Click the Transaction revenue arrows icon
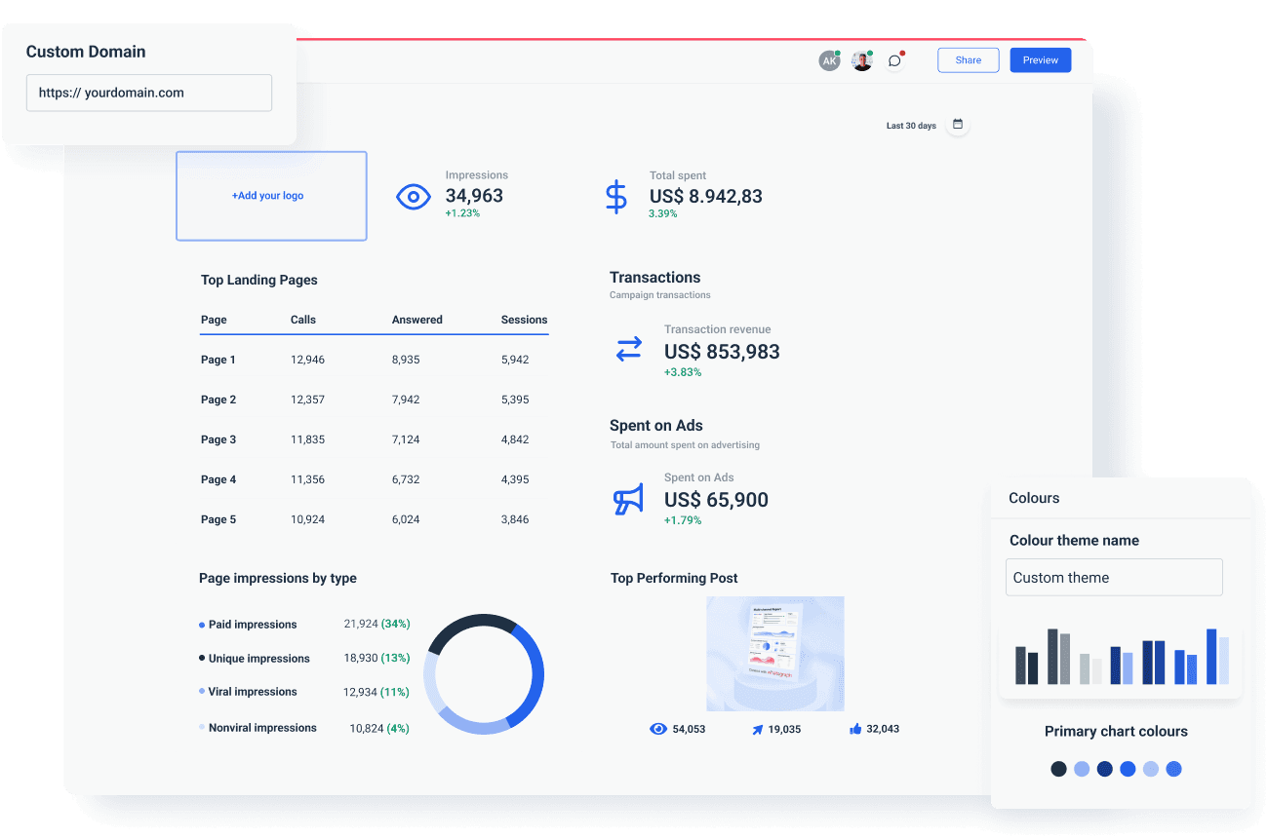Image resolution: width=1268 pixels, height=838 pixels. pos(628,349)
